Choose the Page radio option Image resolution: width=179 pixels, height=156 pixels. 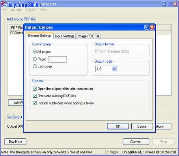coord(35,59)
